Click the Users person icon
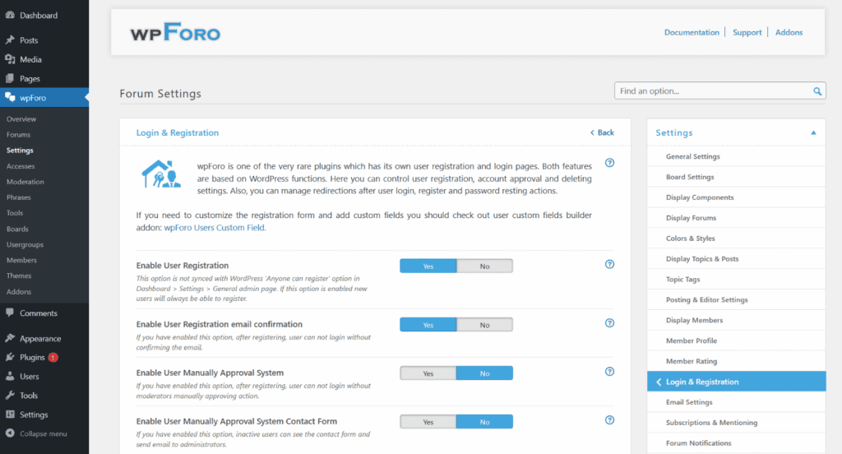 pyautogui.click(x=10, y=376)
